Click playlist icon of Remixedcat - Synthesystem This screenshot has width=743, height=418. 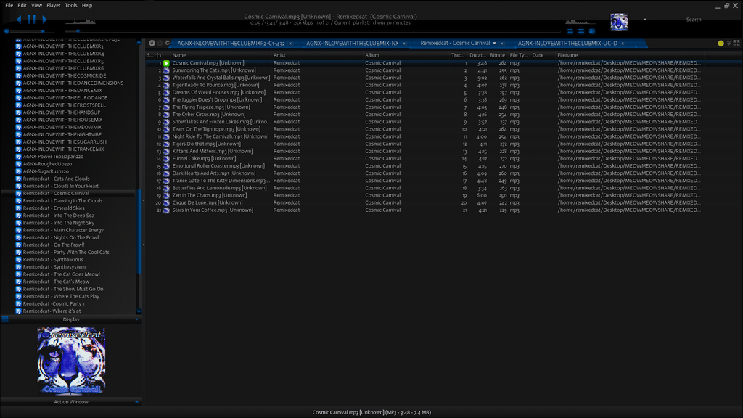(x=18, y=267)
